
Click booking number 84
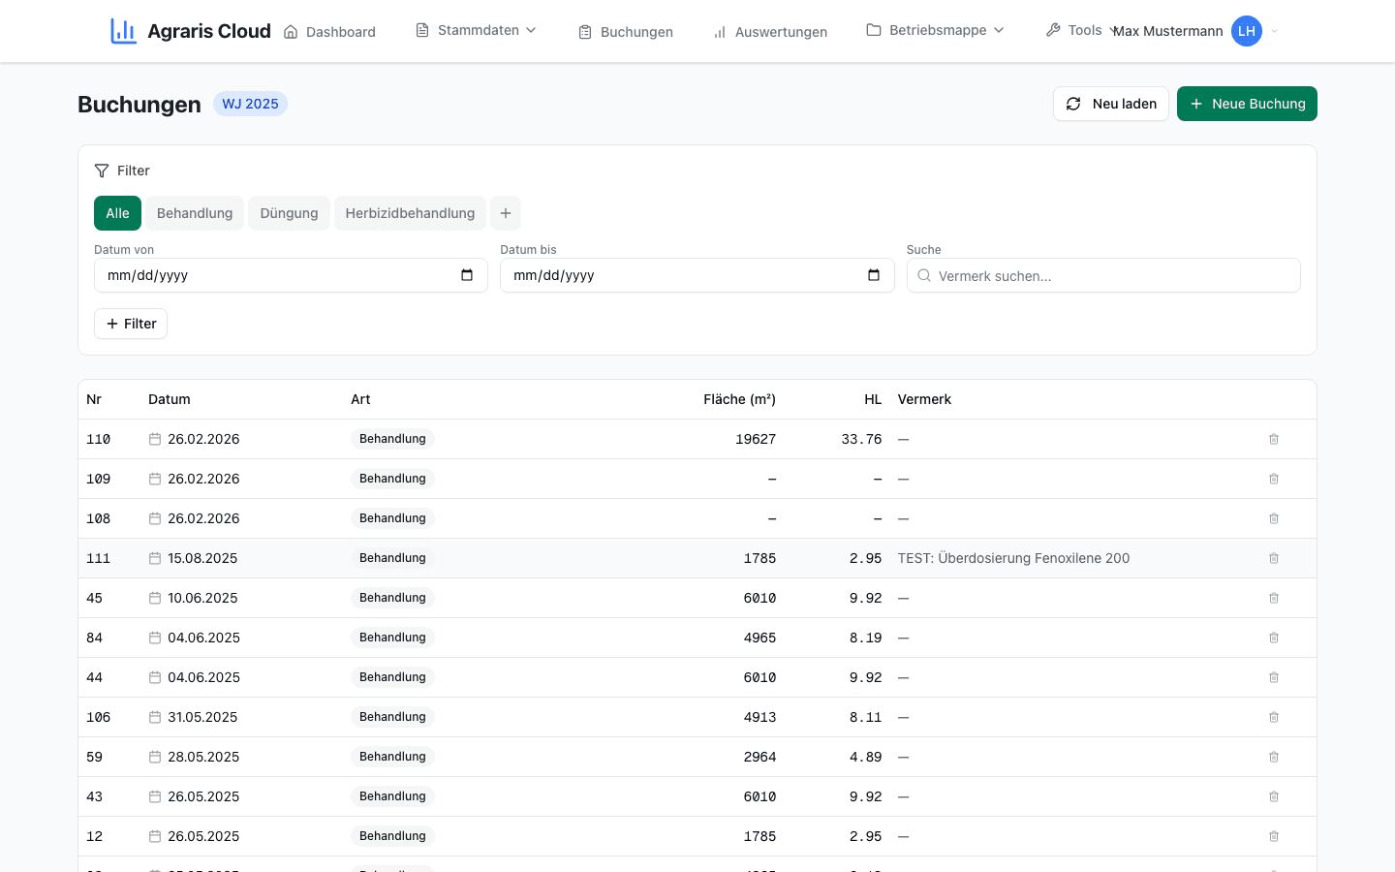click(x=94, y=638)
